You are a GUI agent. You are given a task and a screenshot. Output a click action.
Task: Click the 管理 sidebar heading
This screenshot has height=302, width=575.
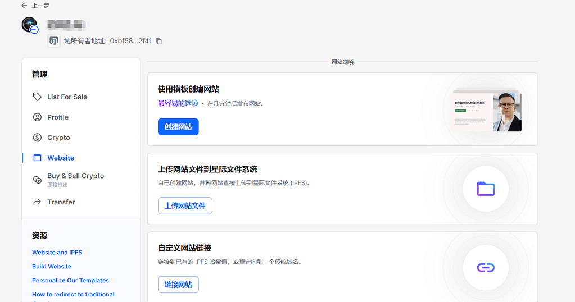[x=39, y=74]
